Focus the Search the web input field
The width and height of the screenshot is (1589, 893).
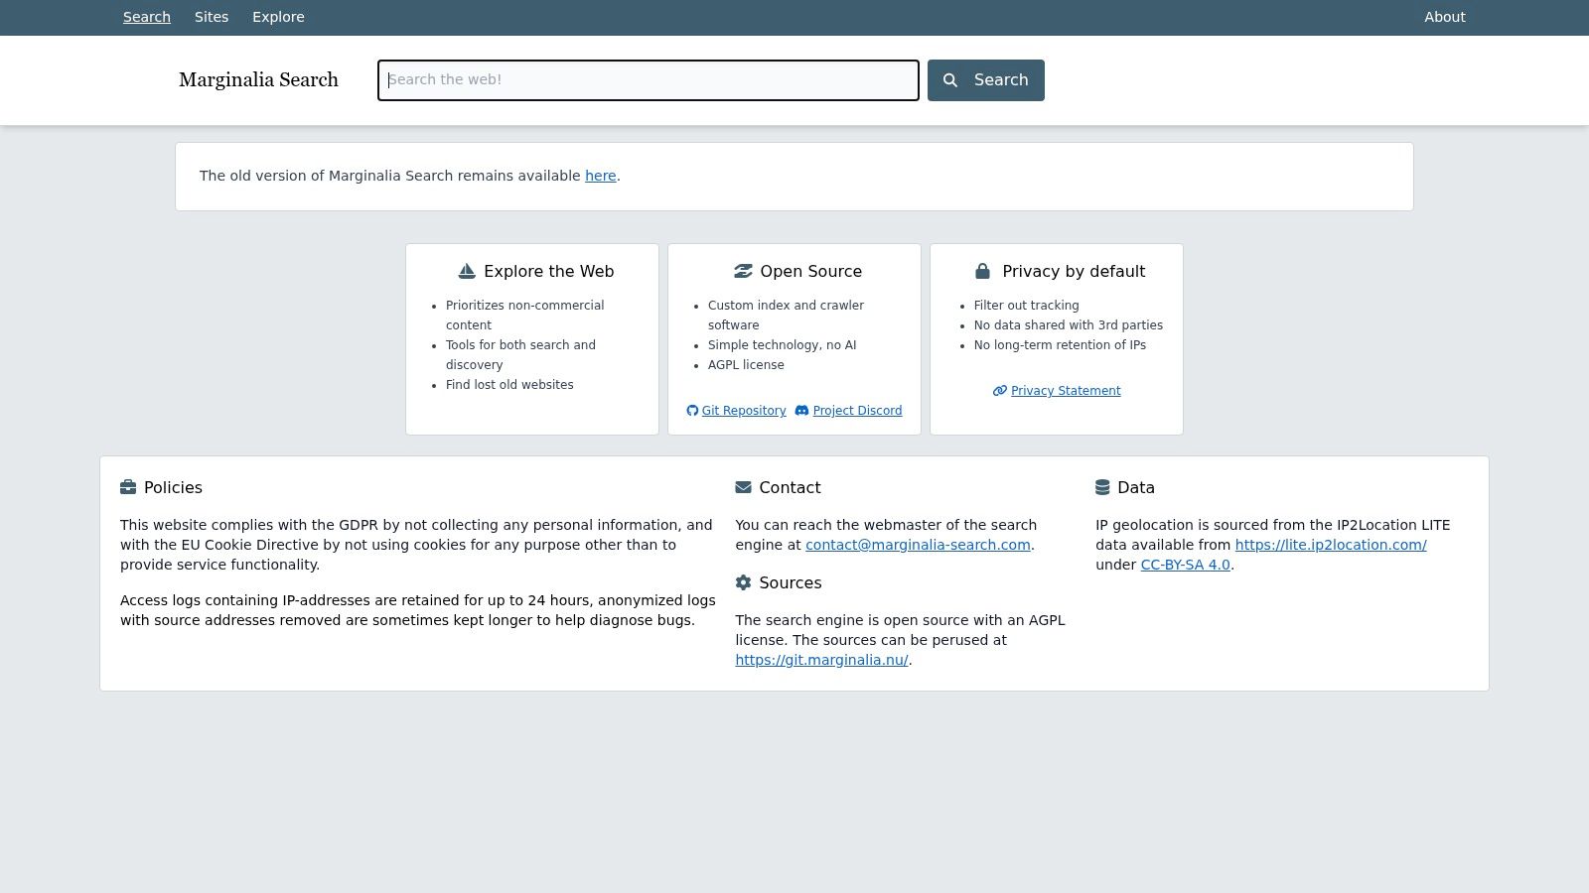tap(649, 80)
